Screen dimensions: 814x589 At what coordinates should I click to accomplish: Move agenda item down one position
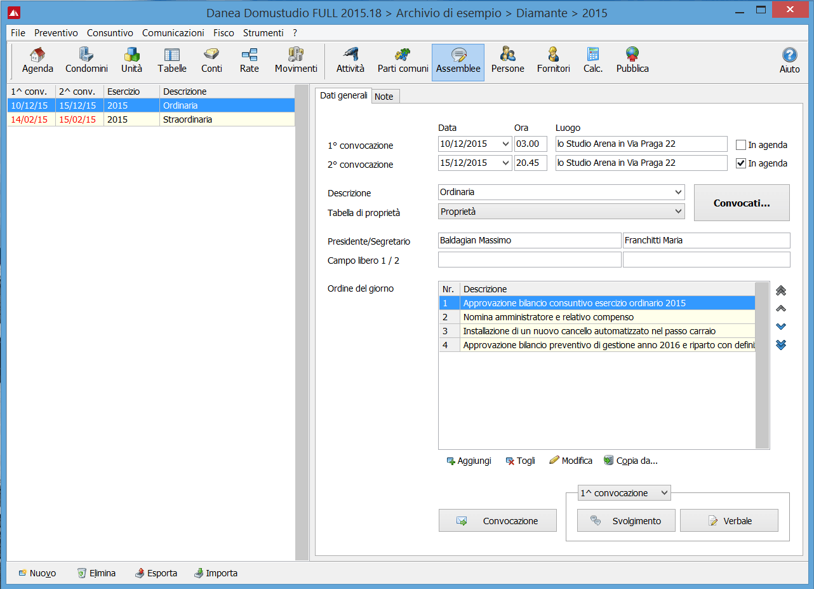[781, 327]
